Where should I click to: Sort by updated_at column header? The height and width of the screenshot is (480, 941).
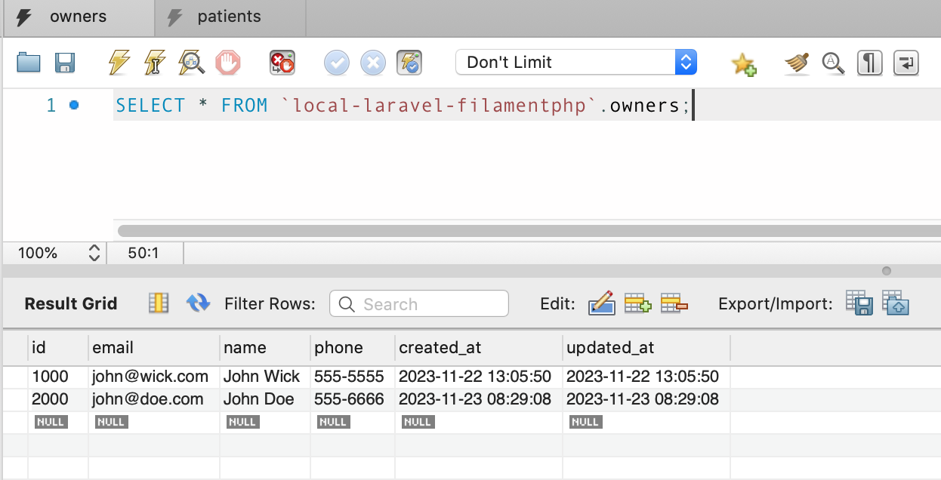click(x=646, y=348)
